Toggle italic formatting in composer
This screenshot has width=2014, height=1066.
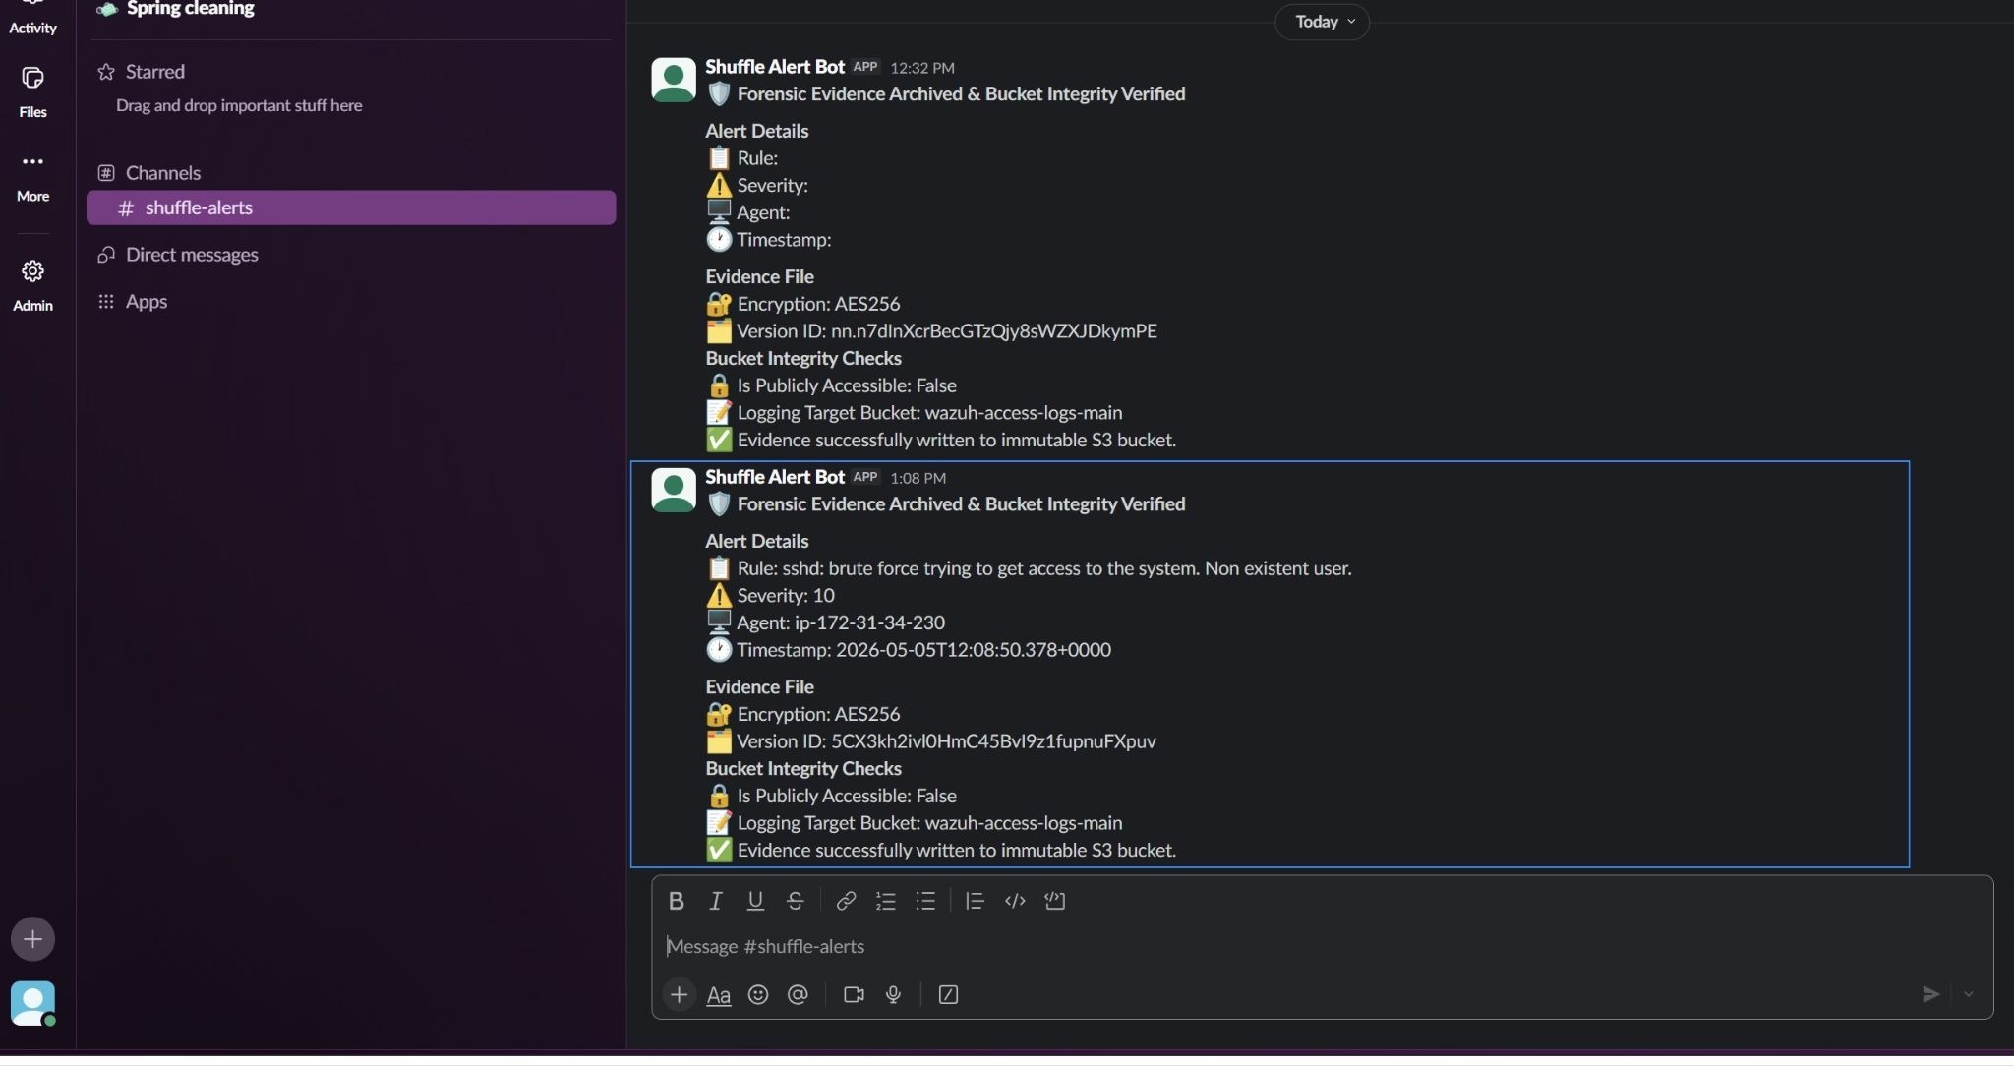point(716,901)
